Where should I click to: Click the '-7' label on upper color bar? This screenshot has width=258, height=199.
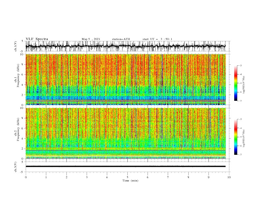240,101
